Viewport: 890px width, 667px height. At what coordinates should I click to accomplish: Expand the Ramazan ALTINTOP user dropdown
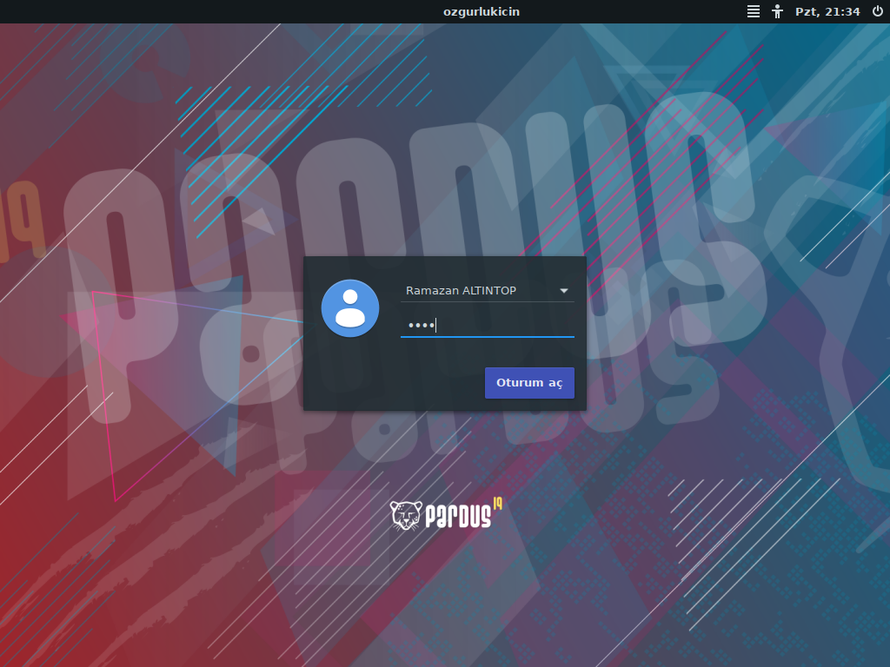click(x=487, y=290)
